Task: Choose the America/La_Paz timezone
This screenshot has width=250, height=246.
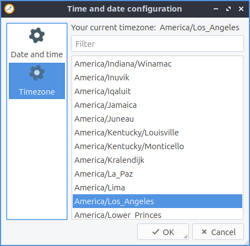Action: tap(157, 174)
